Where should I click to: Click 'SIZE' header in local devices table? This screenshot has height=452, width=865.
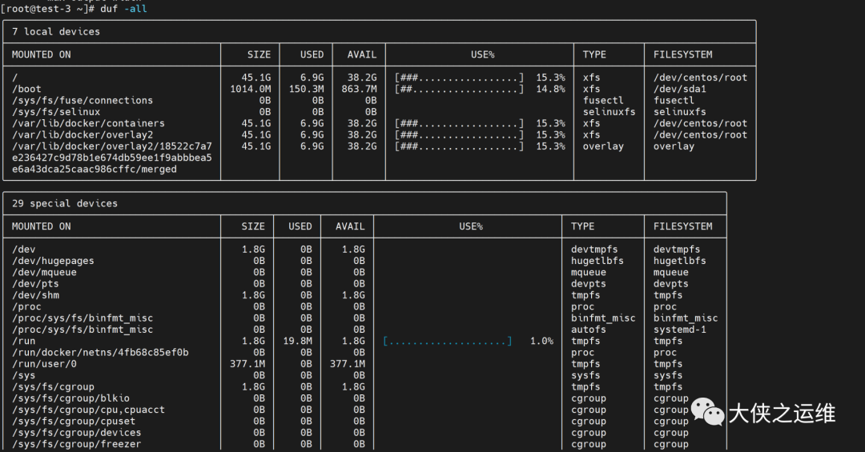[259, 54]
